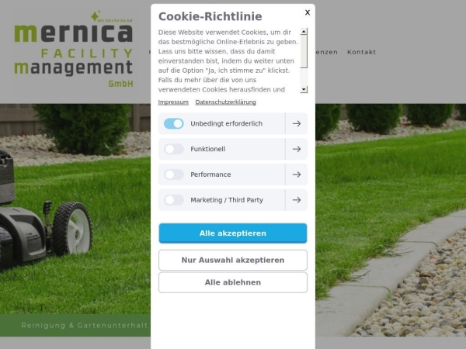Viewport: 466px width, 349px height.
Task: Click the mernica Facility Management logo
Action: point(74,49)
